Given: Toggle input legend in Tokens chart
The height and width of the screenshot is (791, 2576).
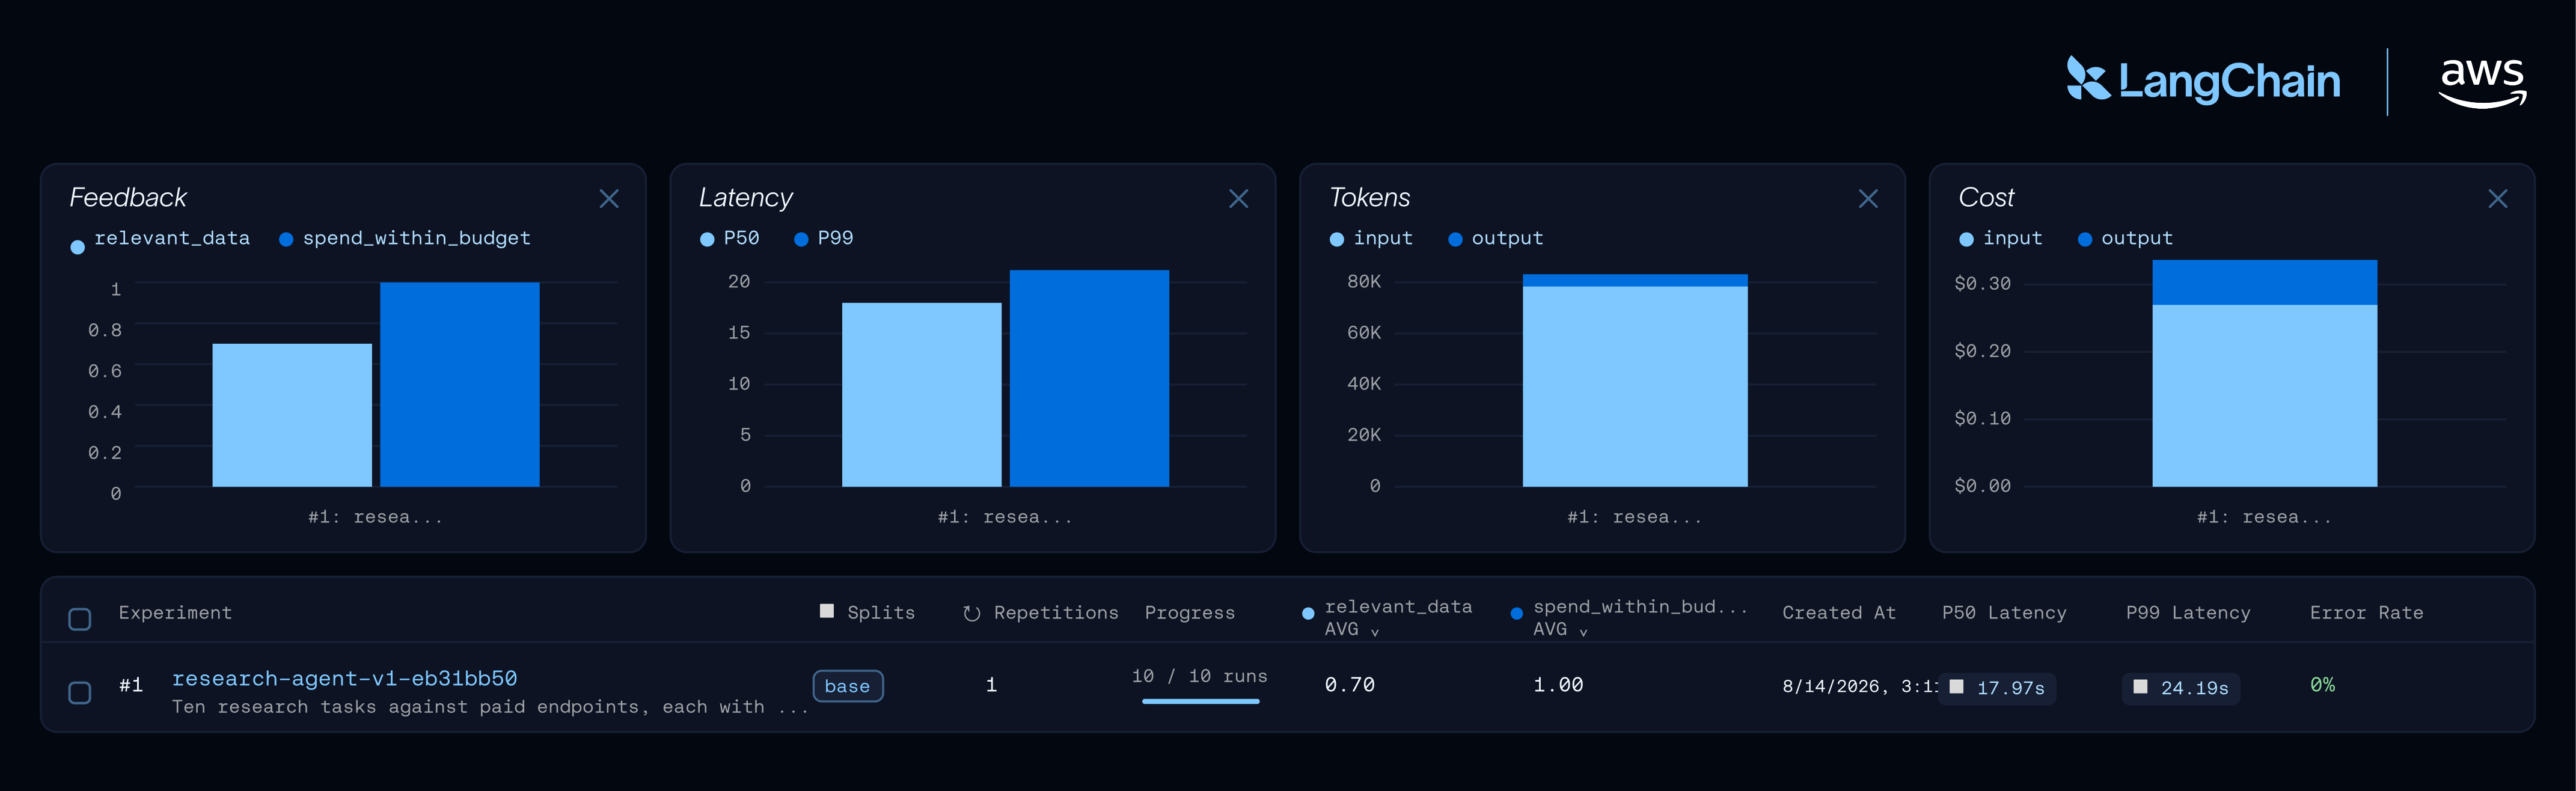Looking at the screenshot, I should pos(1371,239).
